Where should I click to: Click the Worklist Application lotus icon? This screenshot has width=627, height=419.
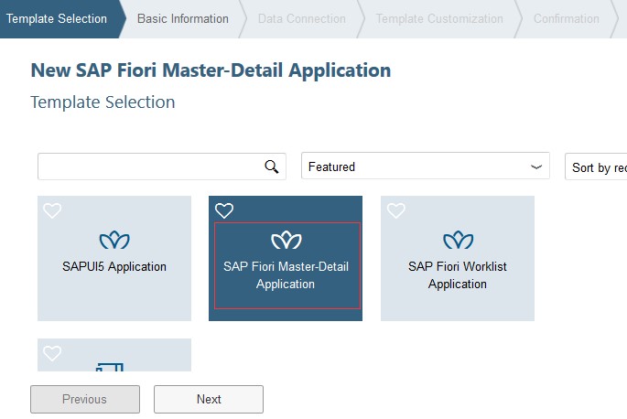tap(459, 240)
